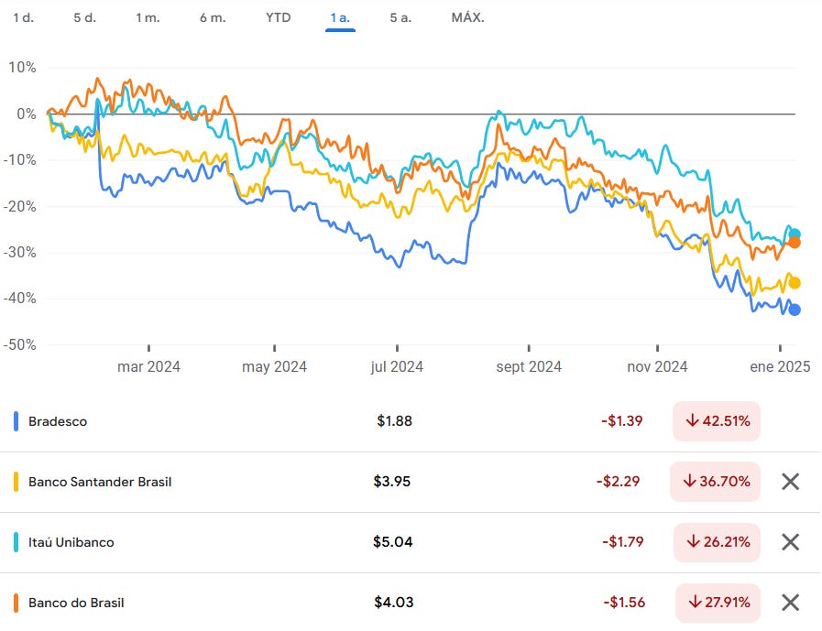Screen dimensions: 822x631
Task: Click the -30% y-axis label
Action: tap(20, 252)
